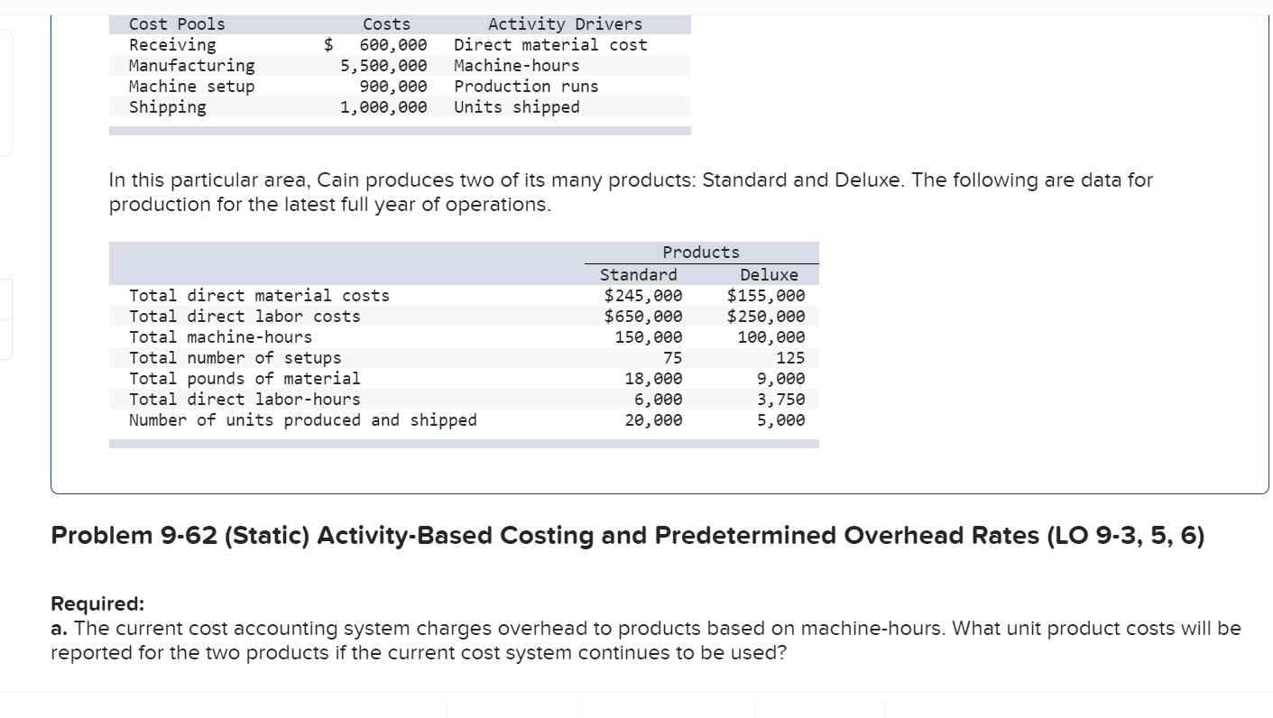Viewport: 1273px width, 718px height.
Task: Select the "Total machine-hours" row label
Action: (x=220, y=337)
